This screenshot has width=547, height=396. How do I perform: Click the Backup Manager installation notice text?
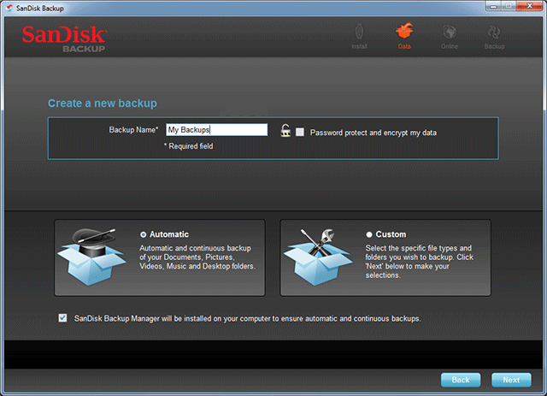pyautogui.click(x=247, y=318)
